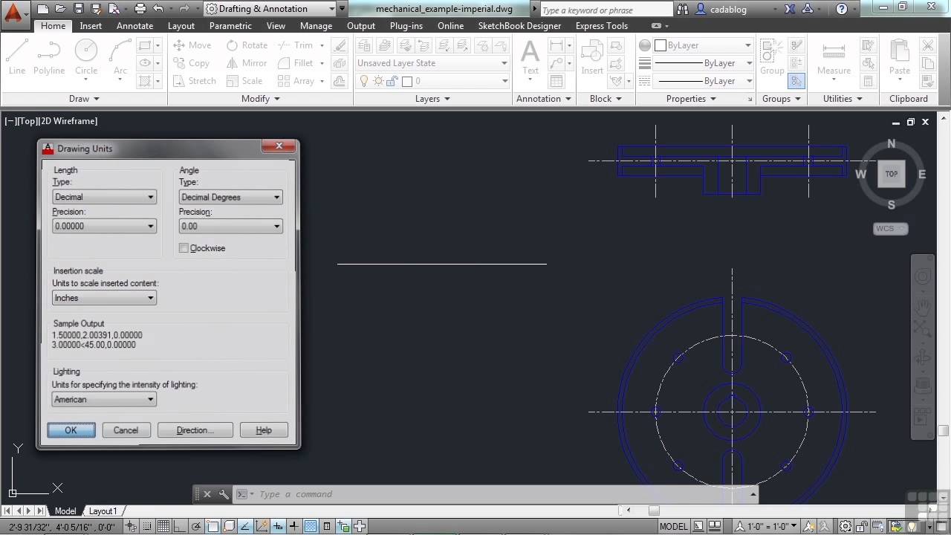Select the Text annotation tool
951x535 pixels.
tap(530, 56)
